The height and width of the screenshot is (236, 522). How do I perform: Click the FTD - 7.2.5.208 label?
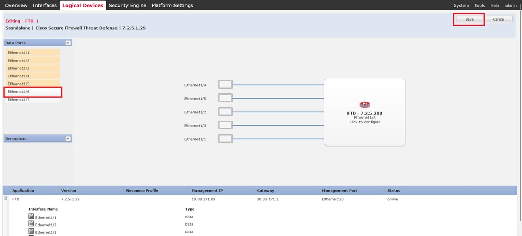click(365, 113)
